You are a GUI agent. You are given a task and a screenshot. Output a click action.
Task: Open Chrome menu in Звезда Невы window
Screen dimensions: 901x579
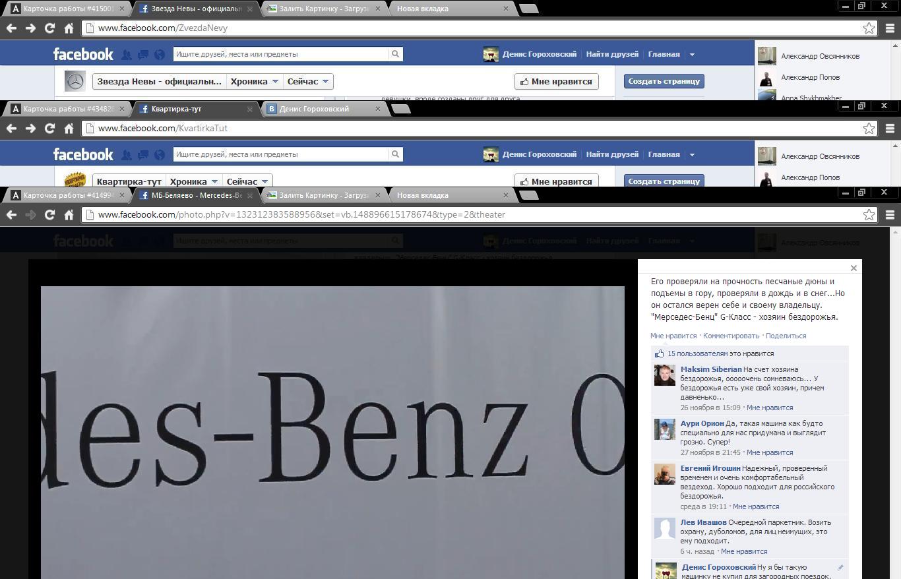[x=890, y=28]
